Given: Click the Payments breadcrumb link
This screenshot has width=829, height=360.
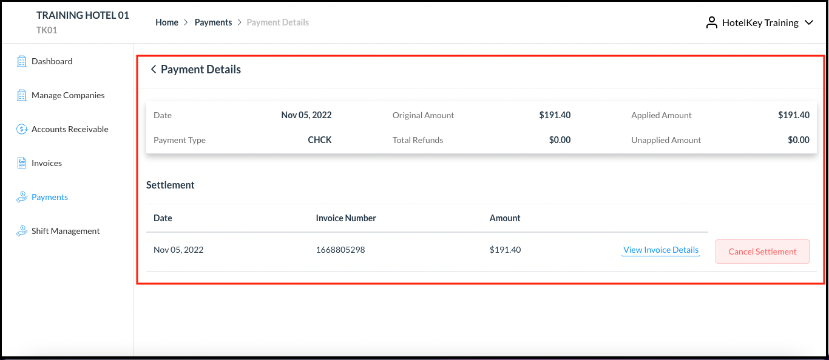Looking at the screenshot, I should [x=213, y=22].
